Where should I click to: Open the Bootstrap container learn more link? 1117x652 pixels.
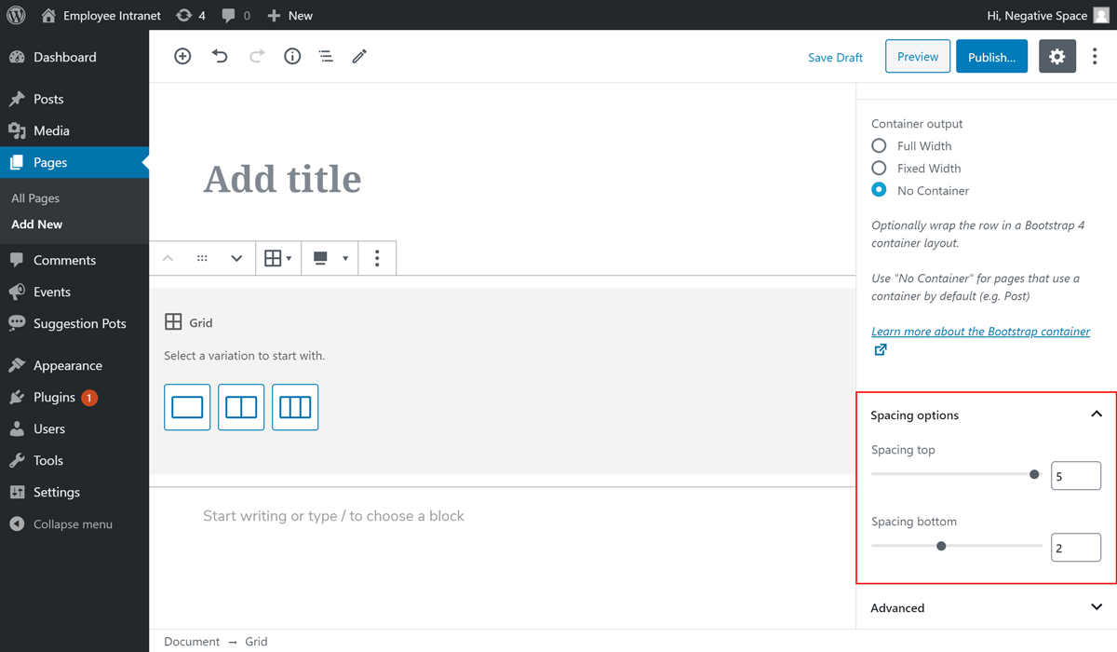coord(980,332)
